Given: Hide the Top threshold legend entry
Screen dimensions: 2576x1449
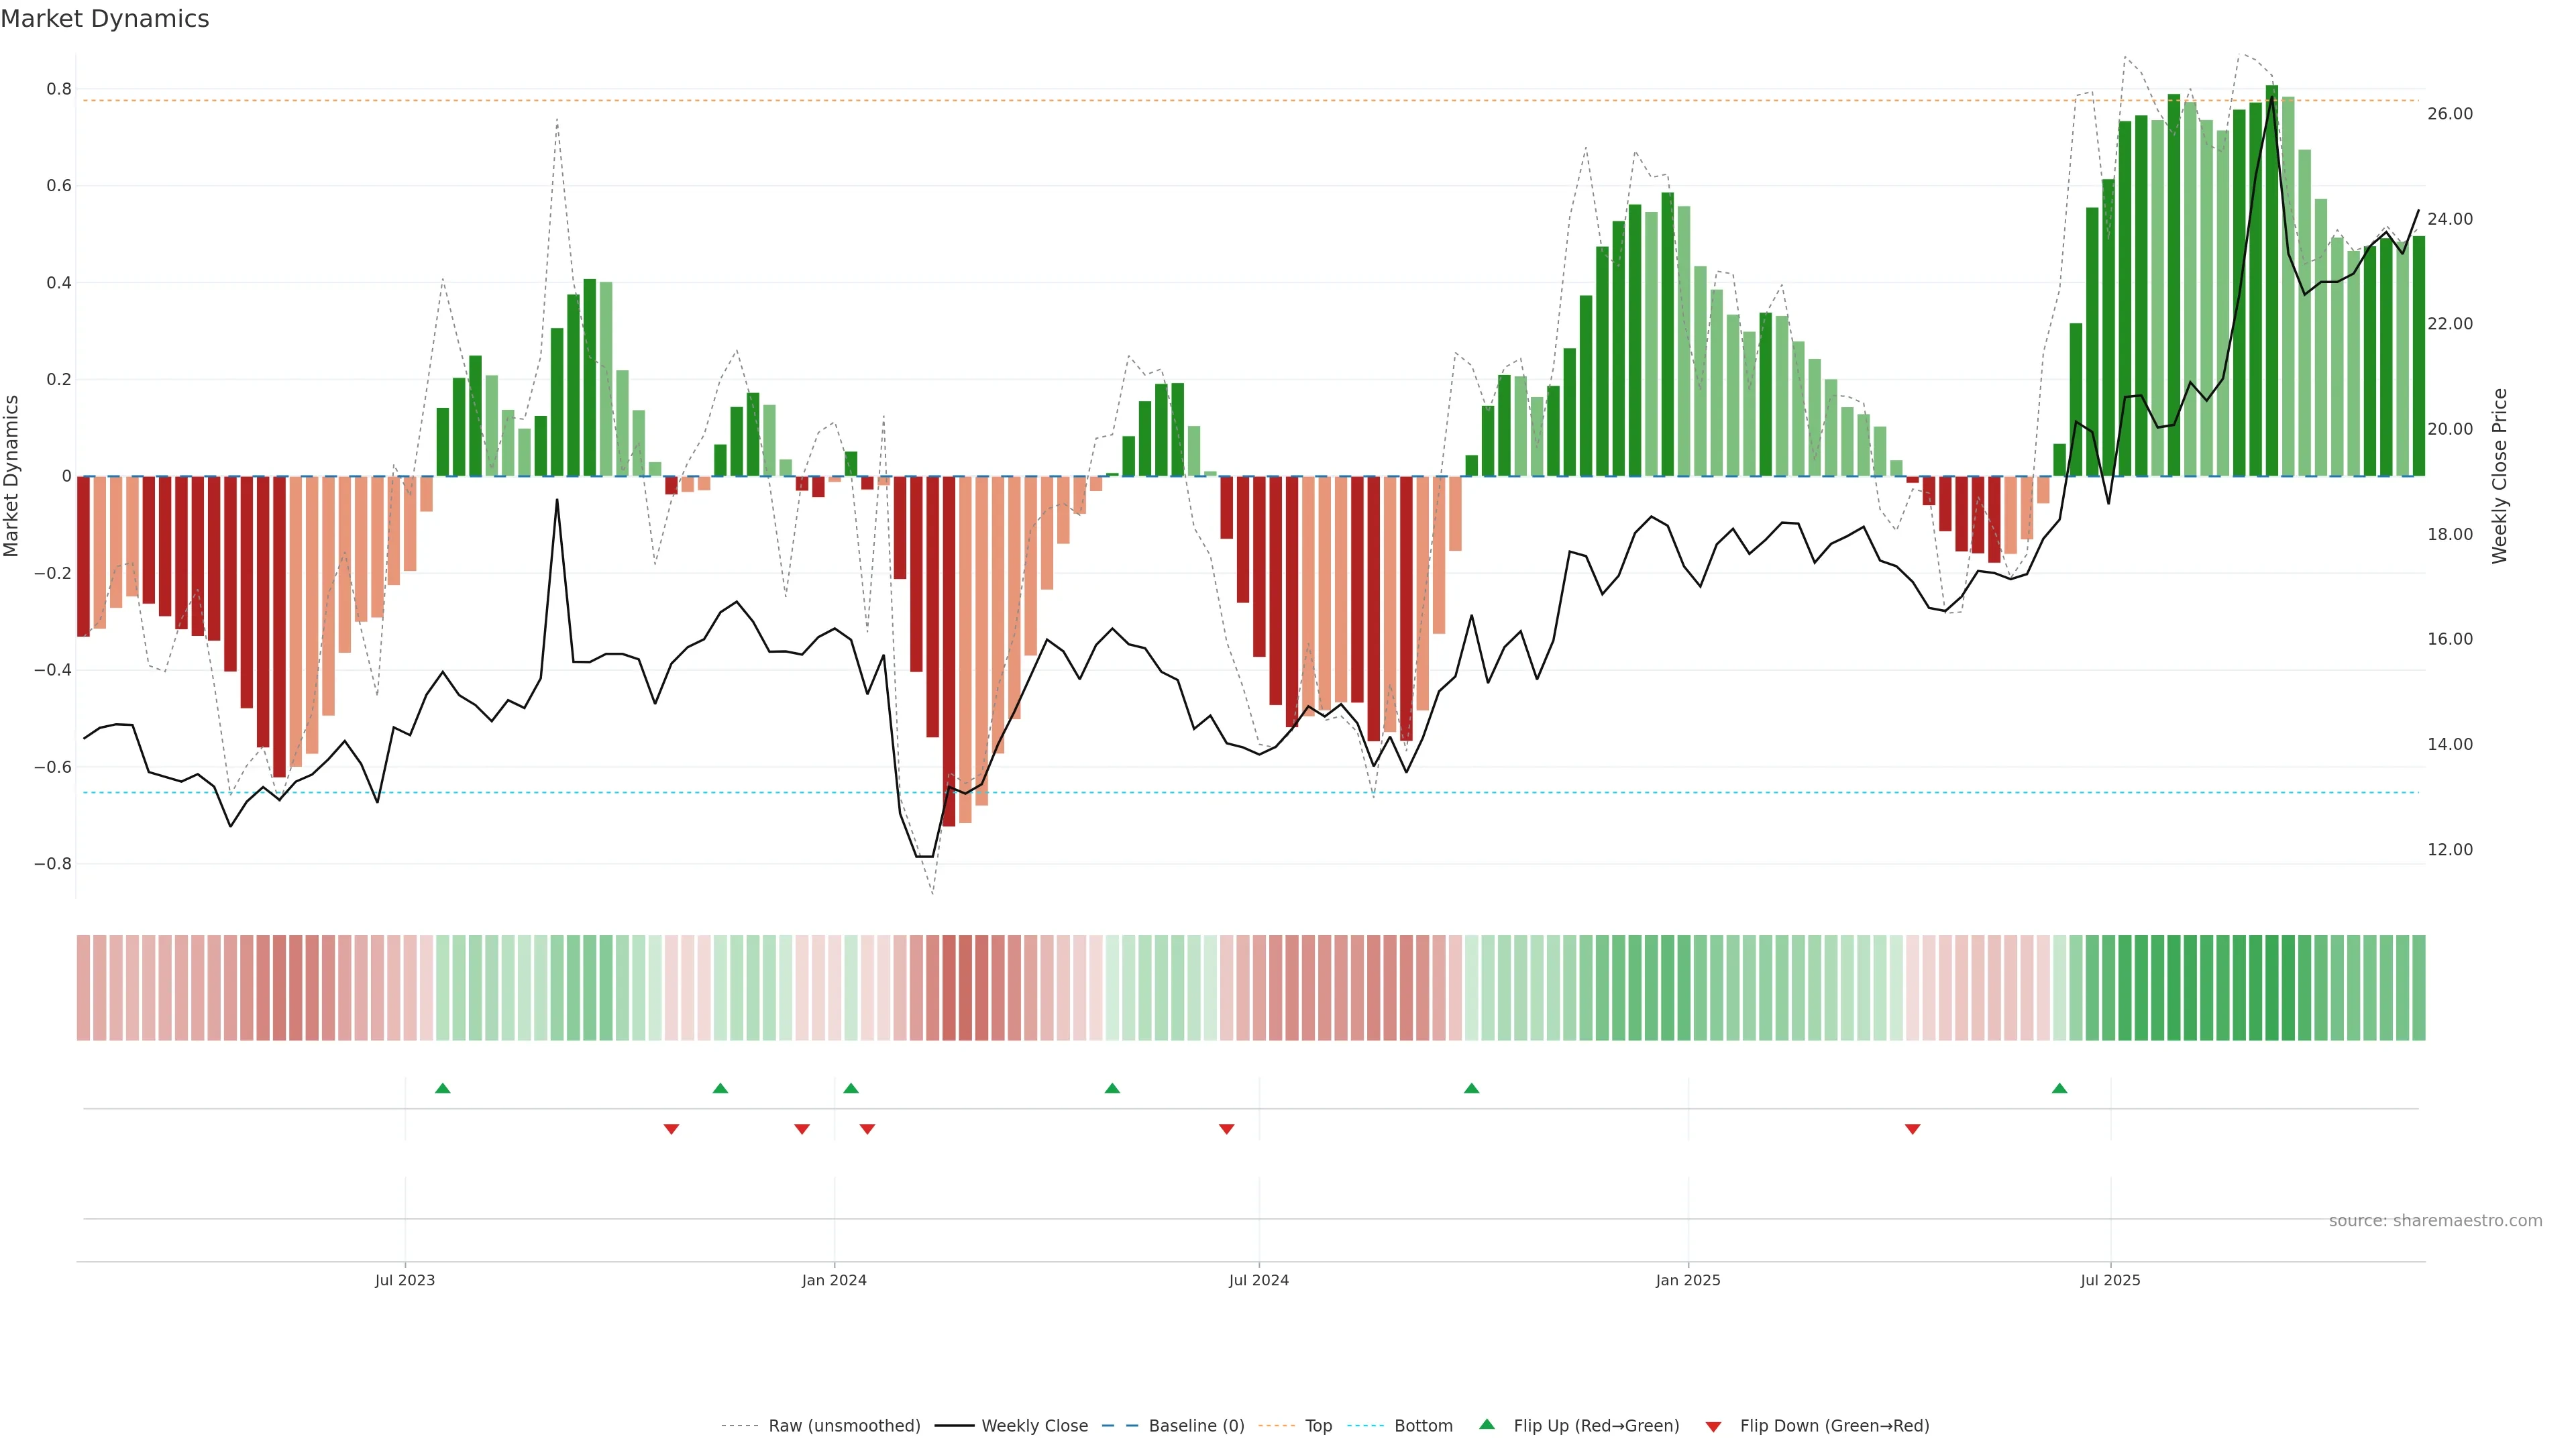Looking at the screenshot, I should tap(1318, 1426).
